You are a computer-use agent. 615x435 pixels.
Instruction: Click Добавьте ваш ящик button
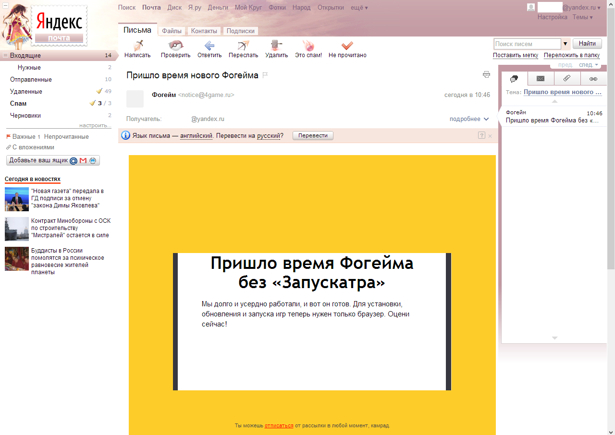[53, 160]
